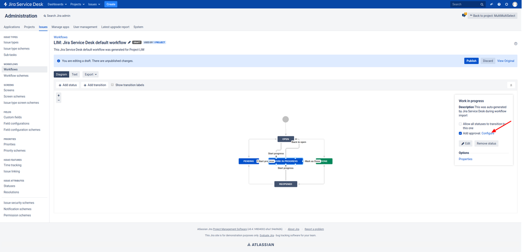Click the search magnifier icon in the top bar
The width and height of the screenshot is (522, 252).
pyautogui.click(x=482, y=4)
